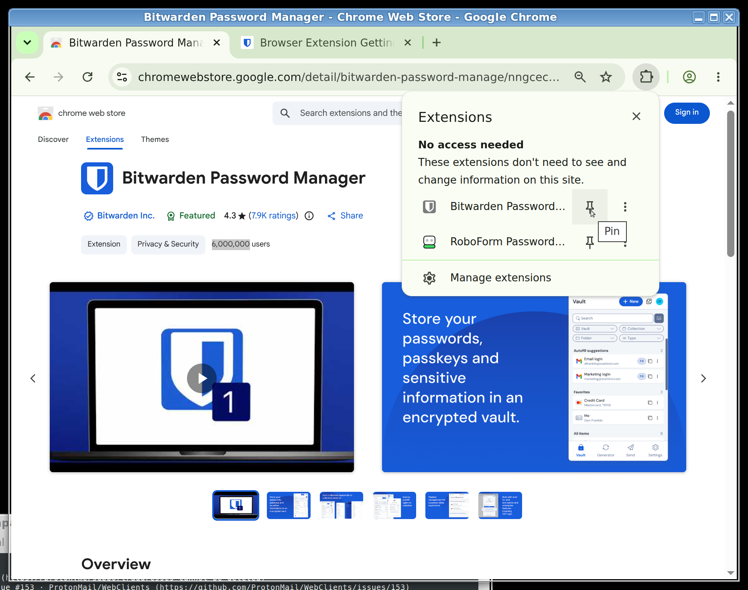The width and height of the screenshot is (748, 590).
Task: Click the address bar URL
Action: click(348, 77)
